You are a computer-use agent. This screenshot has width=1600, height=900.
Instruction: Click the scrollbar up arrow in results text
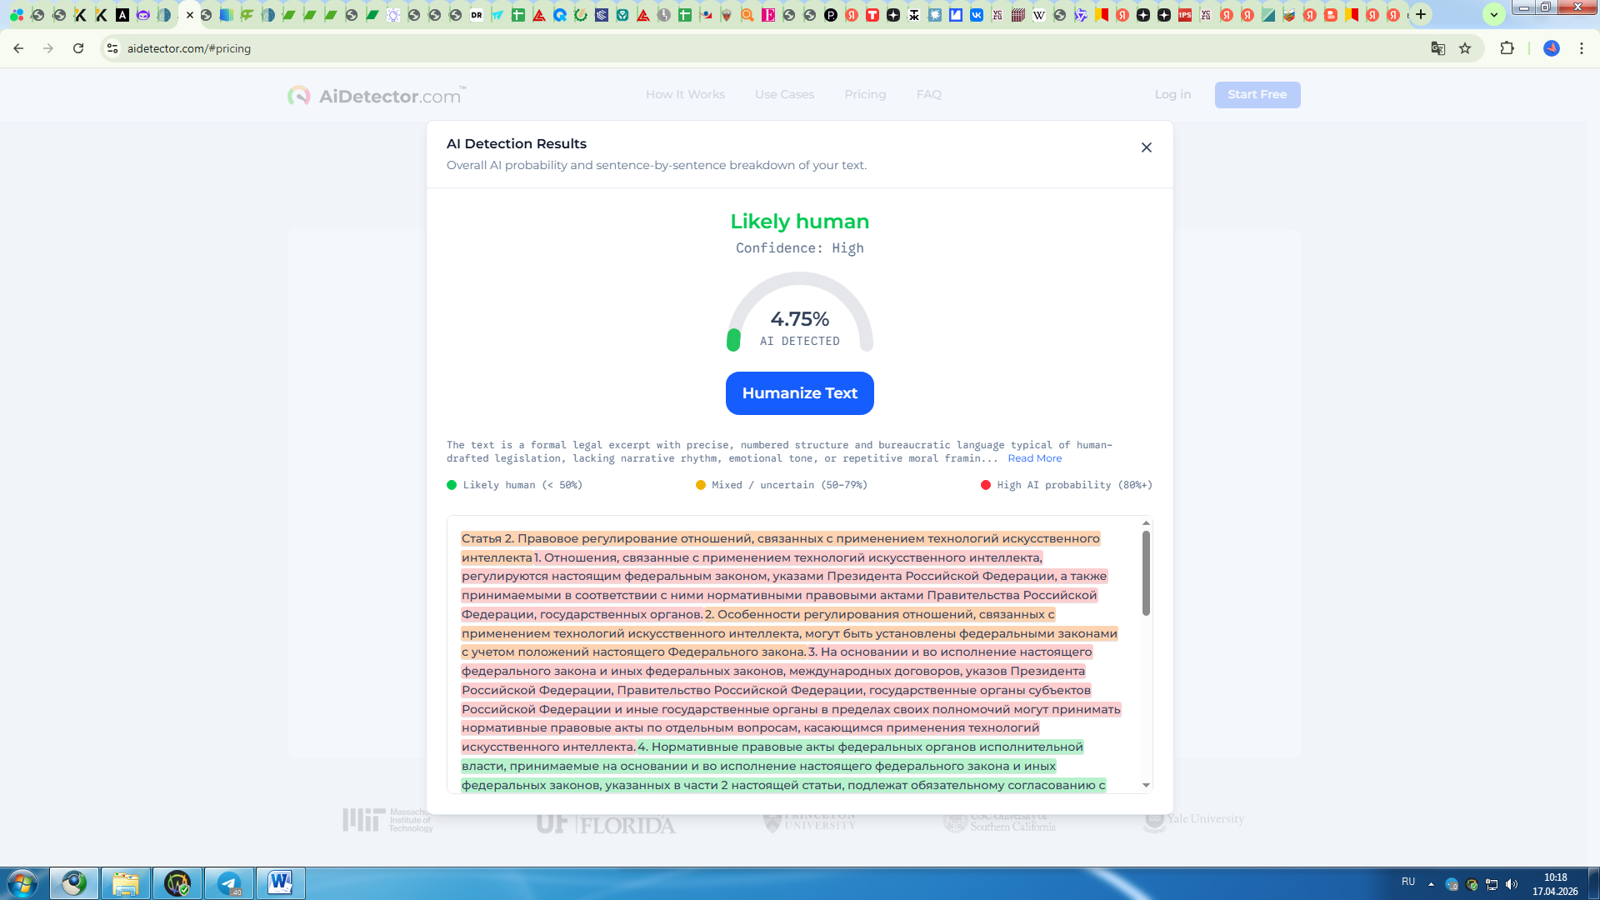pyautogui.click(x=1146, y=523)
